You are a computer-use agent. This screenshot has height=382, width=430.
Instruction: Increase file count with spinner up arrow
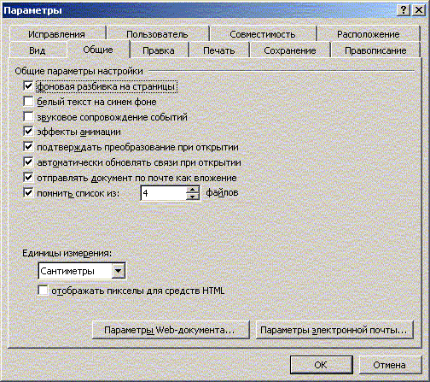193,190
